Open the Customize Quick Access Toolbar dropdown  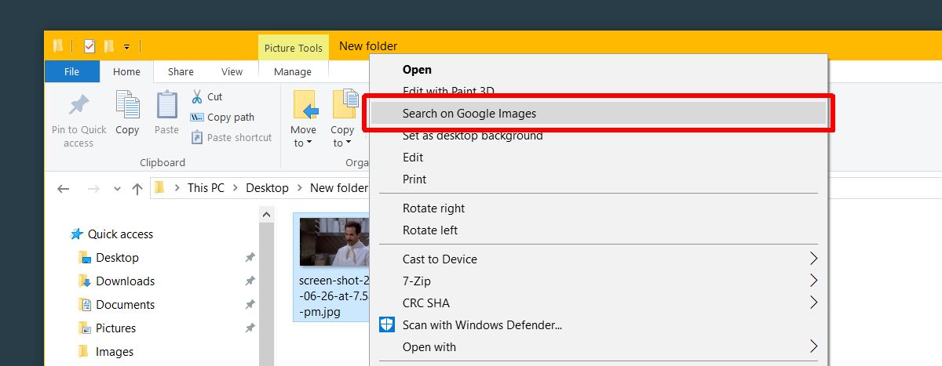coord(126,47)
